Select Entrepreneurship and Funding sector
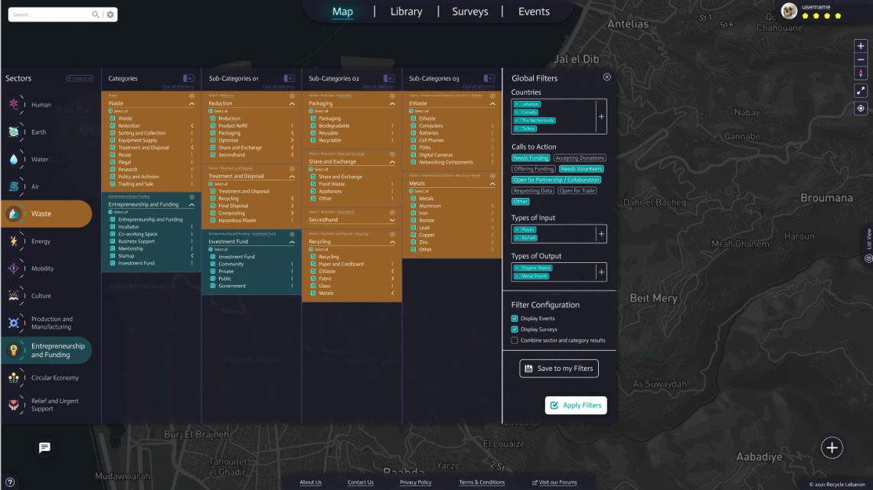The height and width of the screenshot is (490, 873). click(47, 350)
